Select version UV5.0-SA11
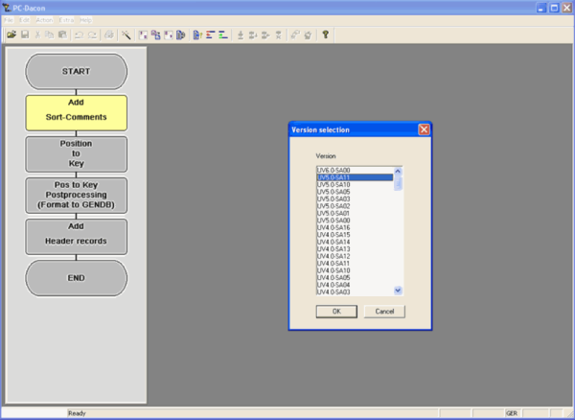Image resolution: width=575 pixels, height=420 pixels. coord(355,177)
